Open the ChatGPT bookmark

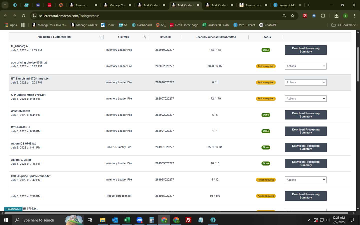coord(268,25)
